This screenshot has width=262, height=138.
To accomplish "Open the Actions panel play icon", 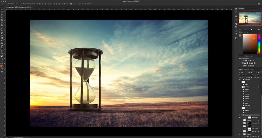I will pyautogui.click(x=236, y=12).
